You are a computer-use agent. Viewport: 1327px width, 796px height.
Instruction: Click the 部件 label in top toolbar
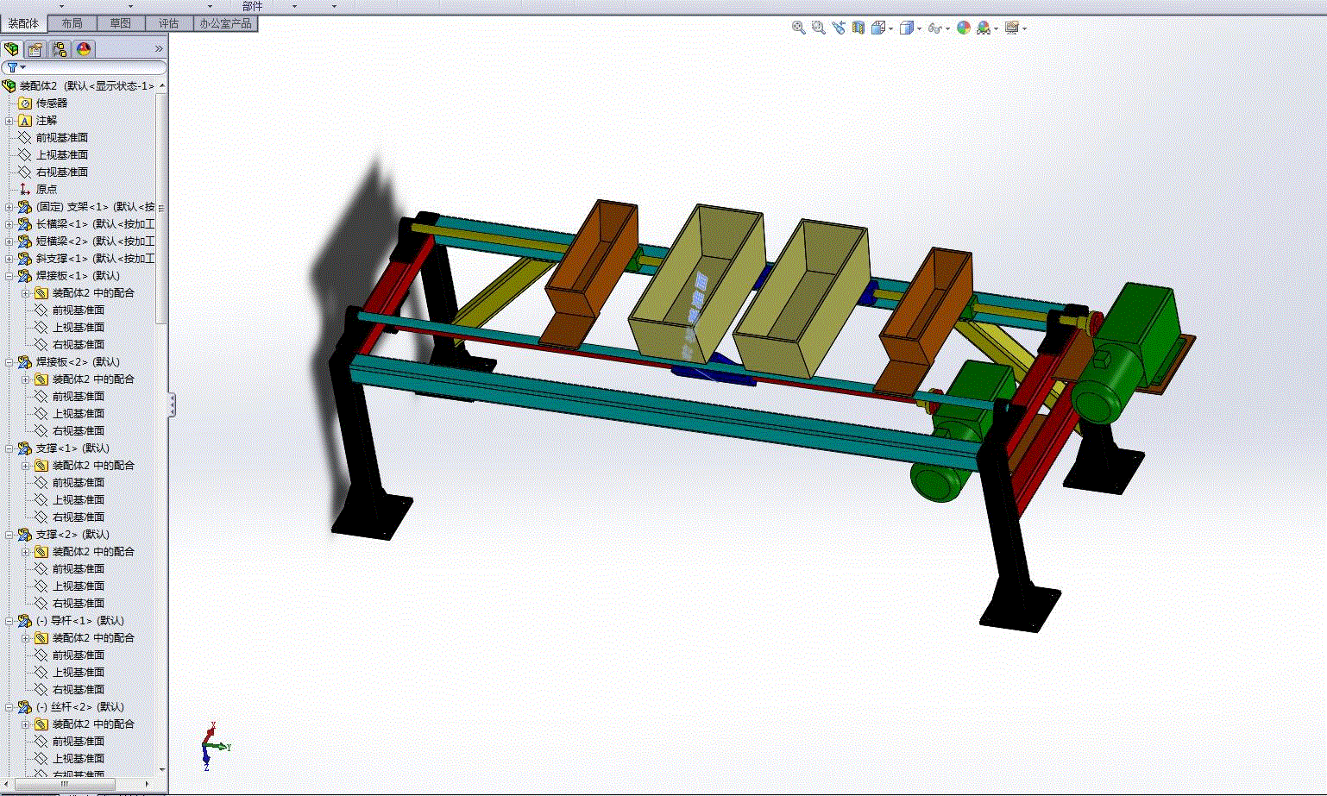tap(252, 6)
